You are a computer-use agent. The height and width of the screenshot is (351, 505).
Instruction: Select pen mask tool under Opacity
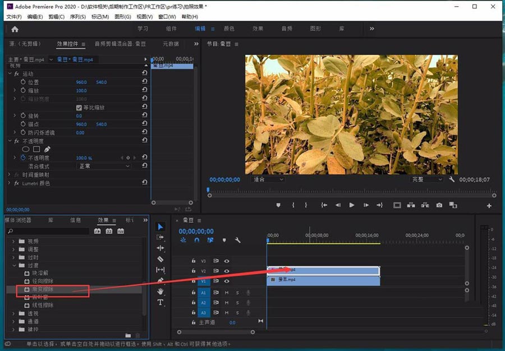click(47, 149)
